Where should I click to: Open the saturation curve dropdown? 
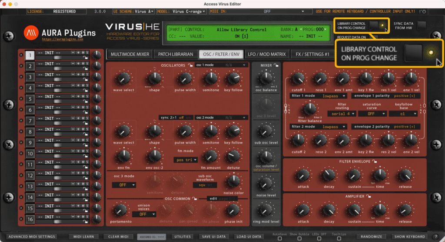coord(372,114)
